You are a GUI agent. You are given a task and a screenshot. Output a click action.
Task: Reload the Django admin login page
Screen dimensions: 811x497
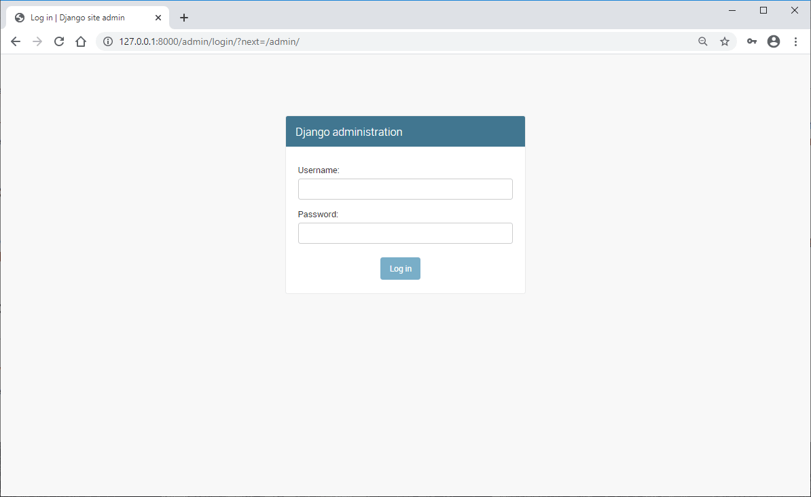[x=59, y=42]
